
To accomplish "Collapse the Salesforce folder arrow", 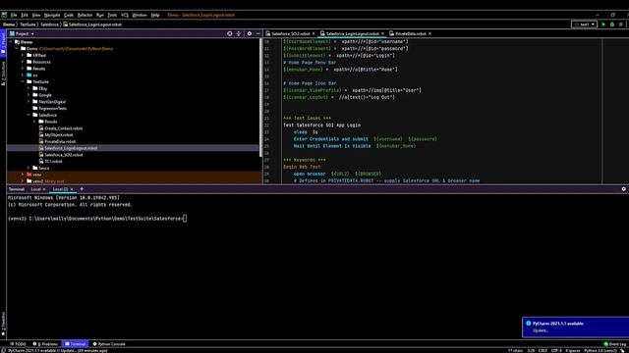I will click(x=29, y=115).
